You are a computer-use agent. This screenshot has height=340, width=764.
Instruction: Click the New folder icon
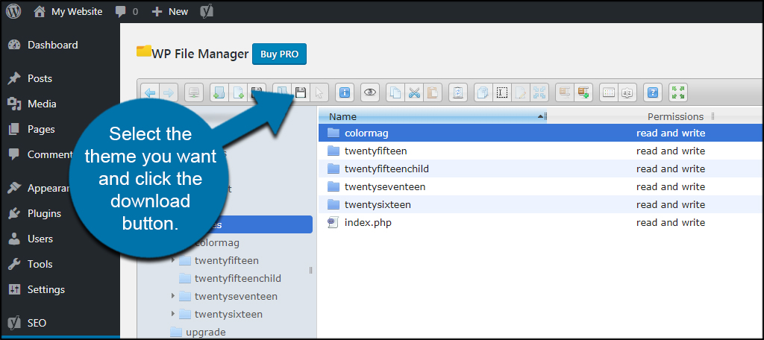(x=219, y=92)
